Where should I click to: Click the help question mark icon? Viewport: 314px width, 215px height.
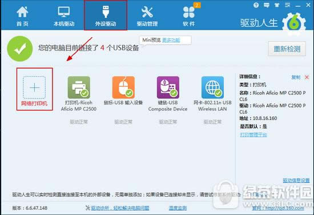[256, 5]
